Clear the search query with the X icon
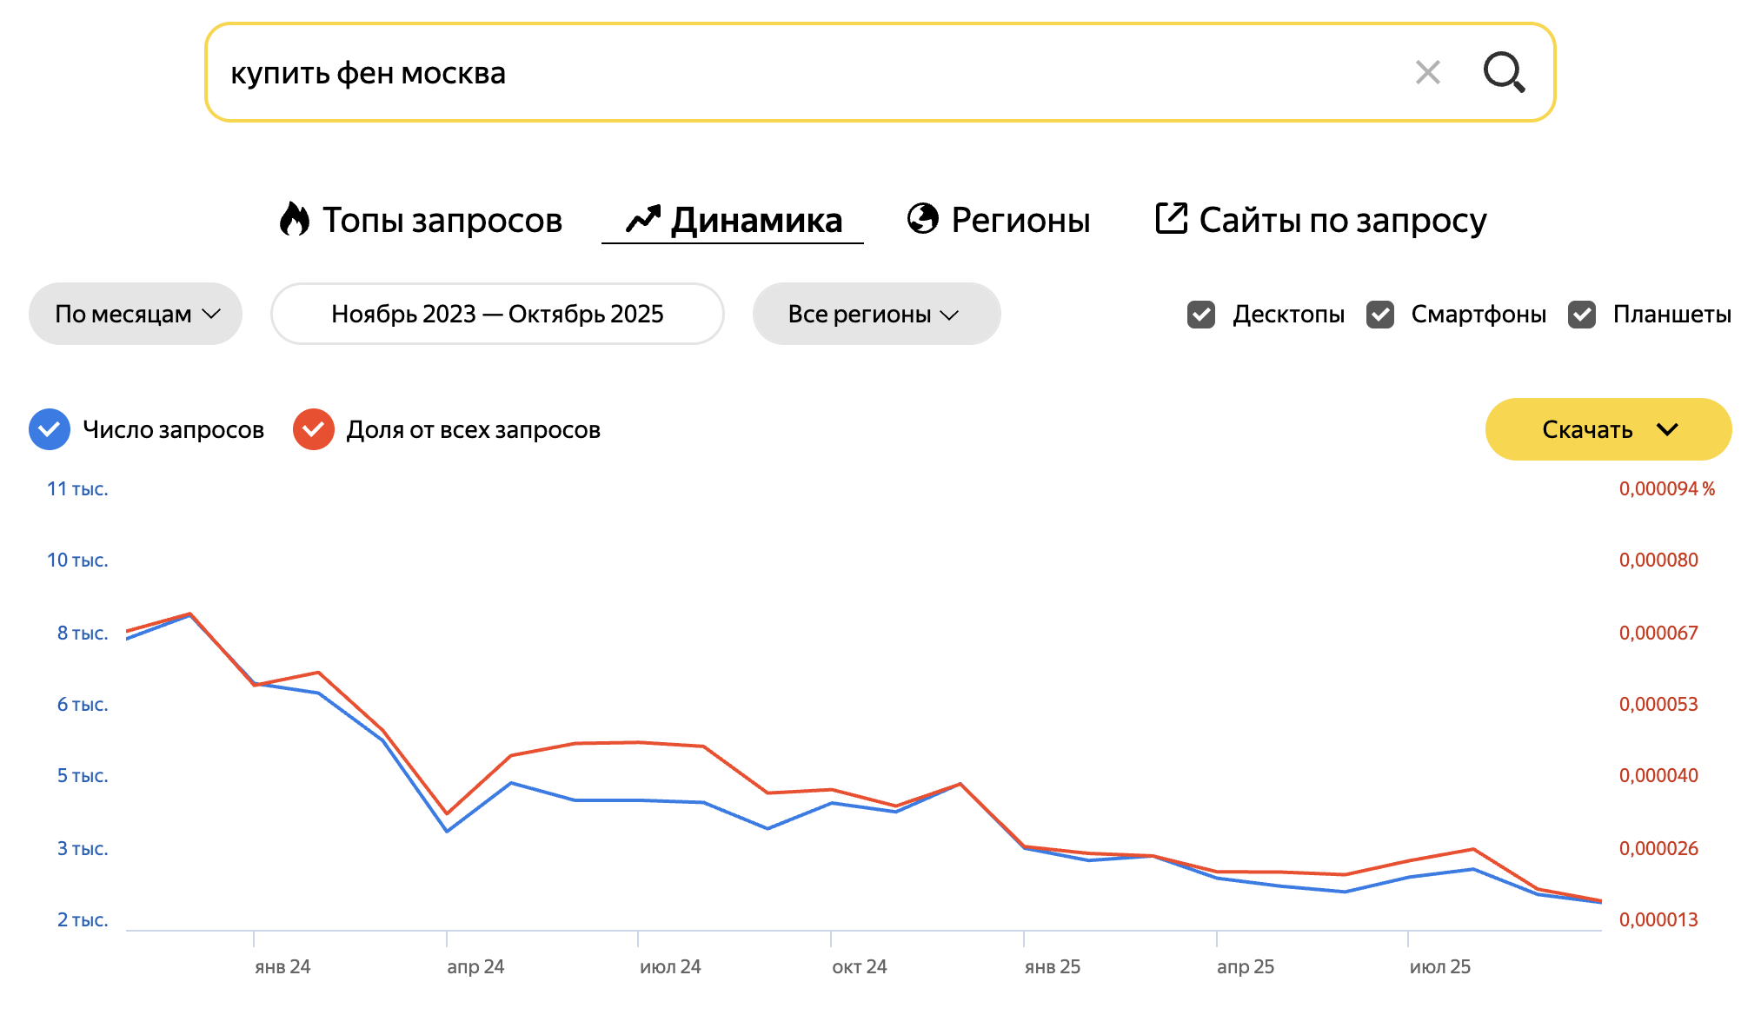 [x=1427, y=72]
